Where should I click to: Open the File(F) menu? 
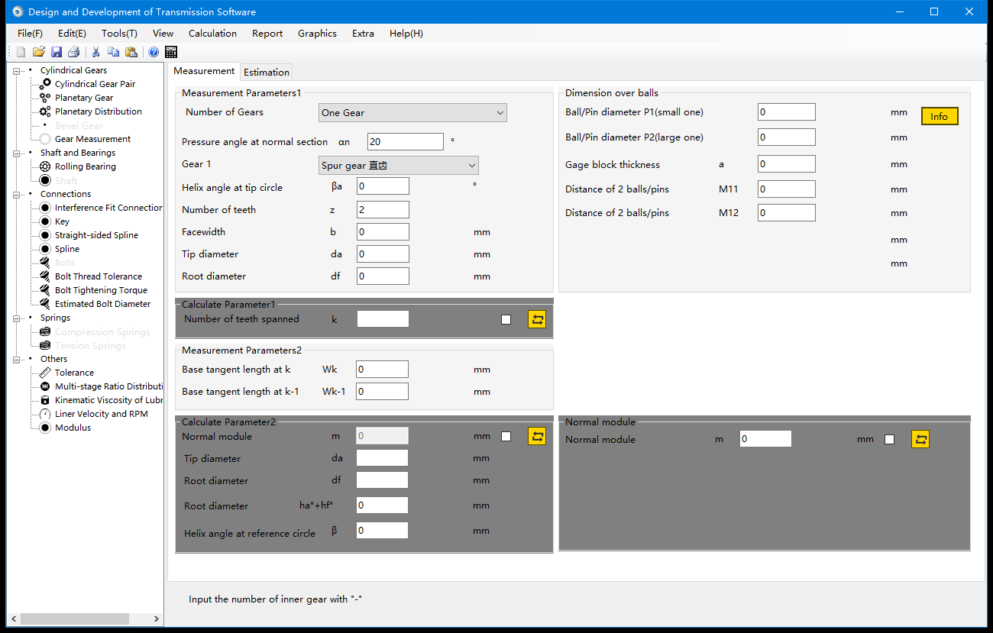(30, 34)
